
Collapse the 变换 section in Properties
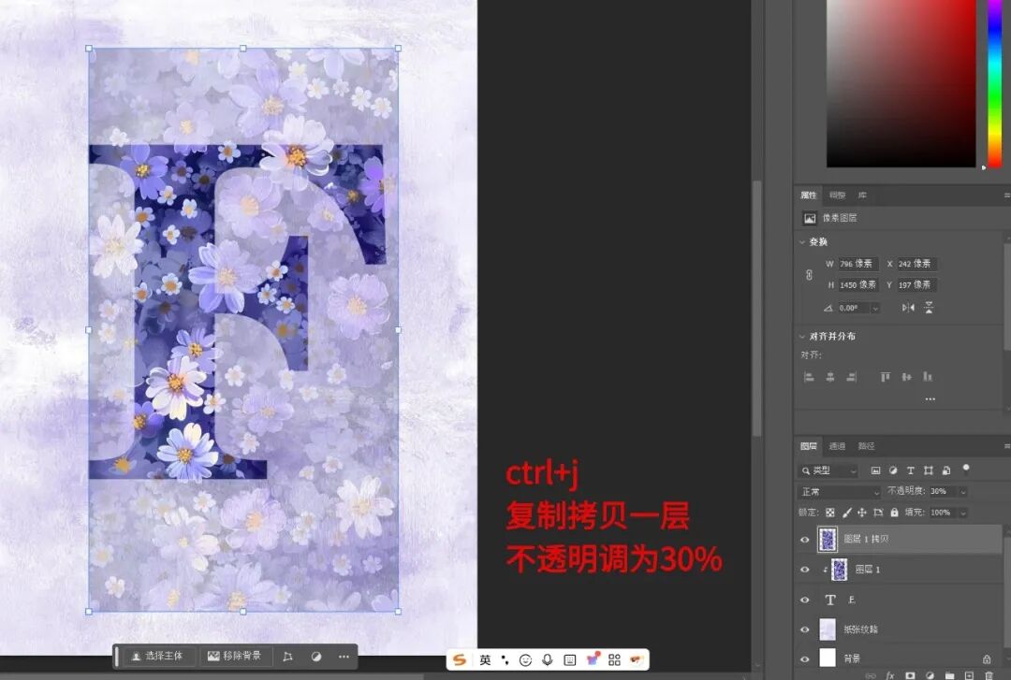[802, 242]
